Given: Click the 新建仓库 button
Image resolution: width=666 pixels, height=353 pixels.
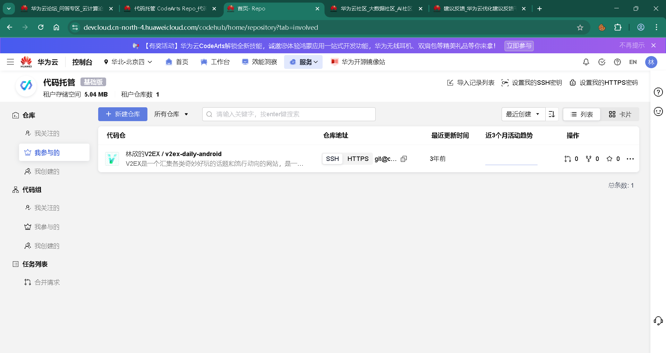Looking at the screenshot, I should pos(123,114).
